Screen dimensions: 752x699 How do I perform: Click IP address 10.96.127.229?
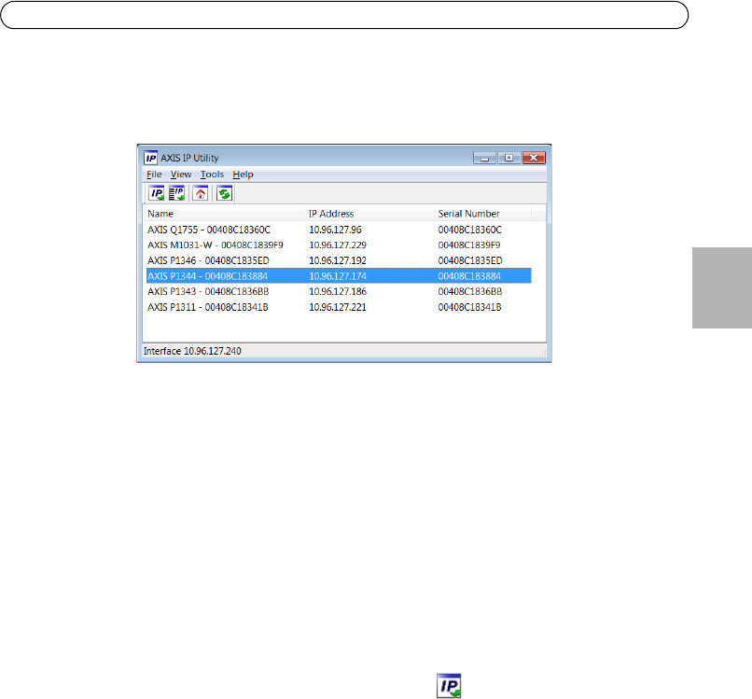click(x=338, y=245)
